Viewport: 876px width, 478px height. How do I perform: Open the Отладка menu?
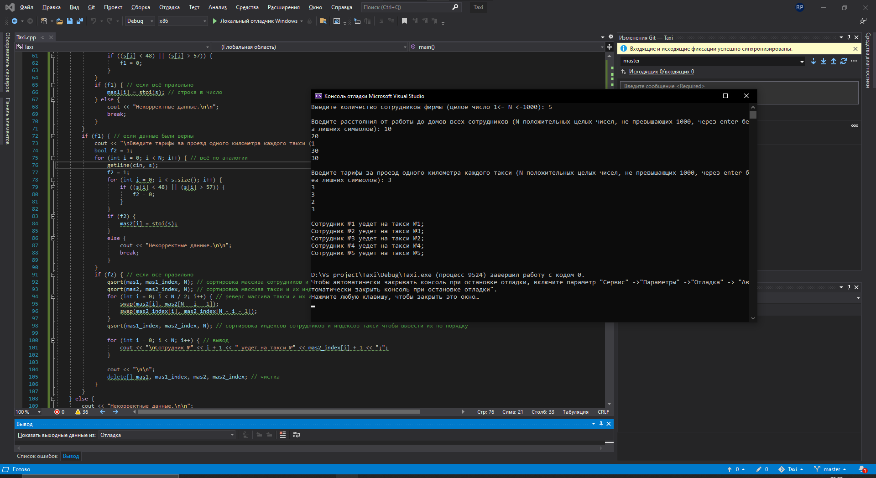(x=169, y=7)
